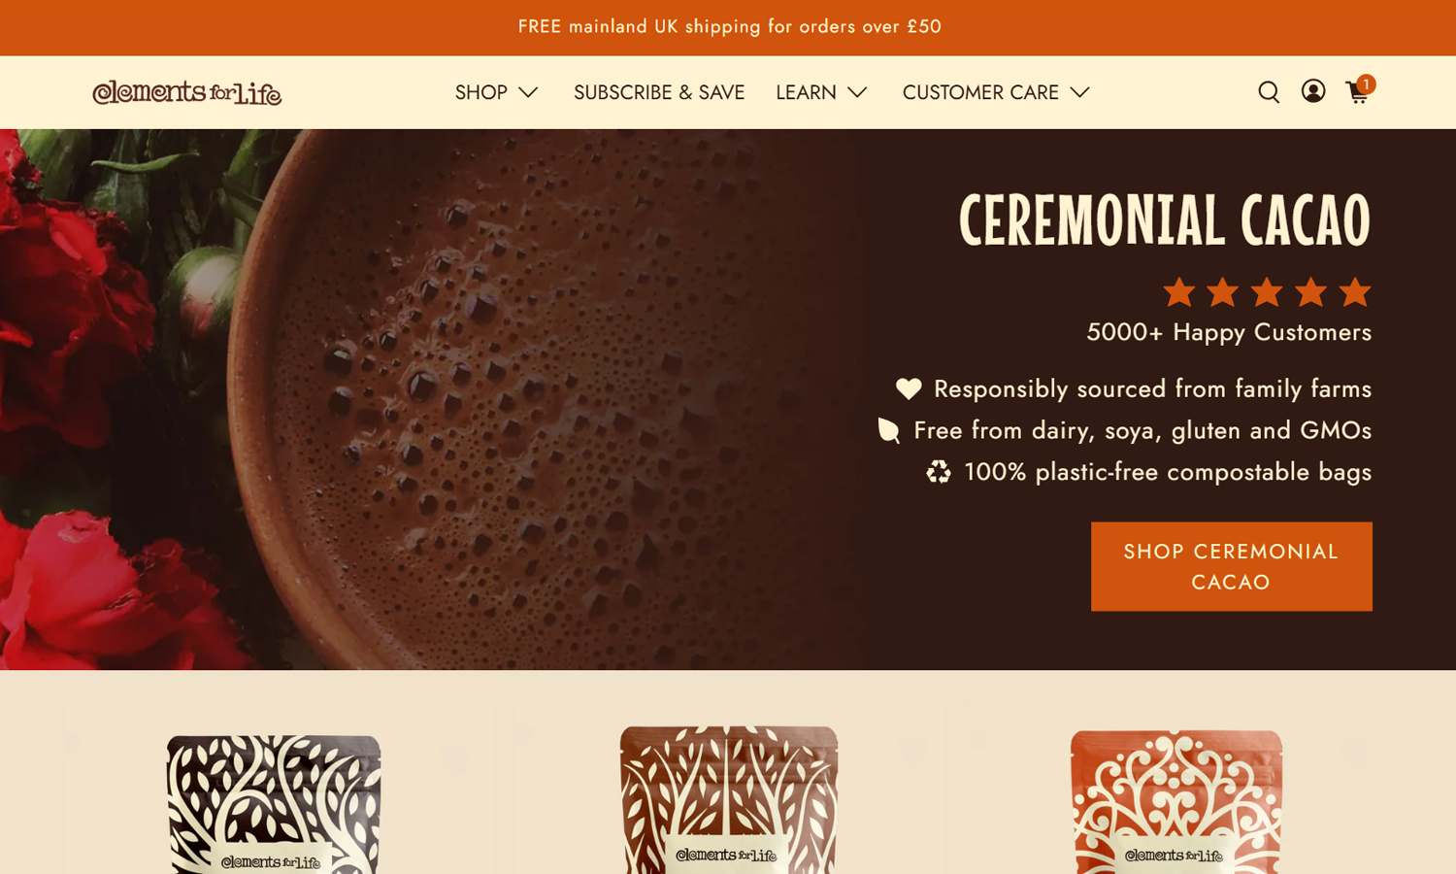Expand the Customer Care chevron
1456x874 pixels.
1080,92
